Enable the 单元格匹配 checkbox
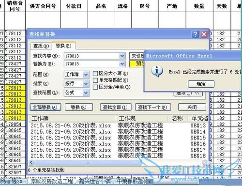The height and width of the screenshot is (186, 242). (x=95, y=80)
